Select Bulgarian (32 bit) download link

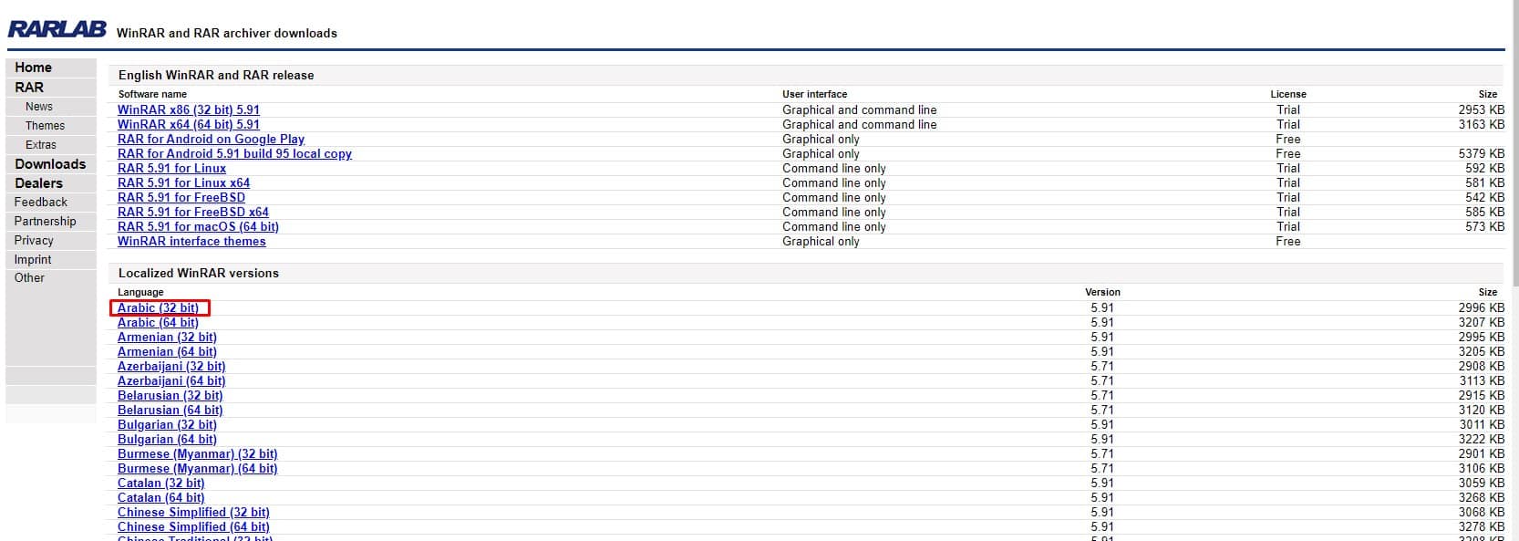tap(167, 424)
